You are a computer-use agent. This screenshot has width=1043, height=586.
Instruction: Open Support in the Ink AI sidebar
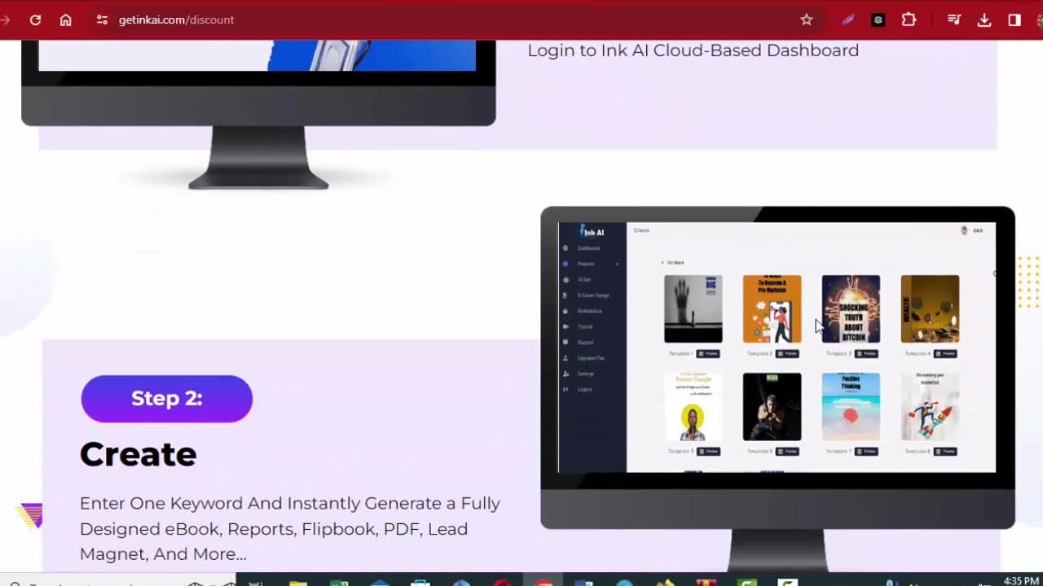pyautogui.click(x=585, y=343)
